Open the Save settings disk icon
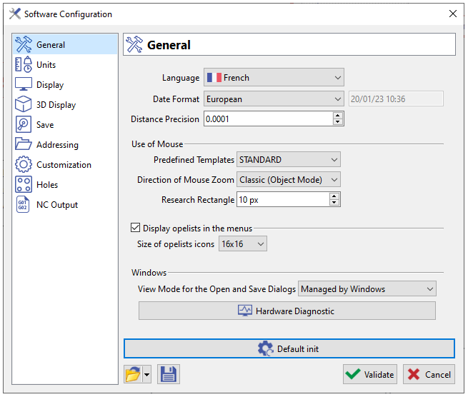Screen dimensions: 468x397 pos(24,125)
